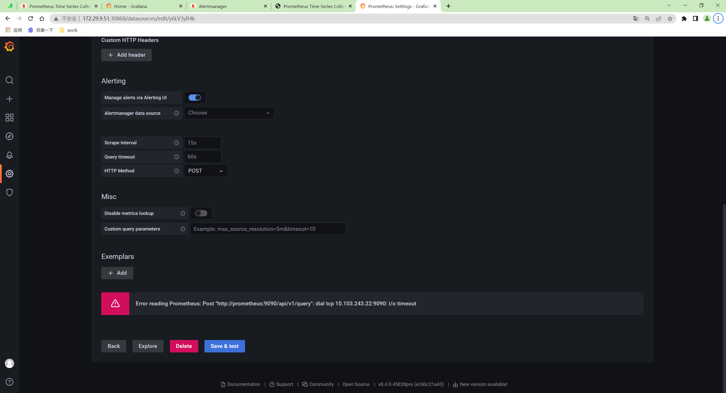The image size is (726, 393).
Task: Click info icon next to Scrape interval
Action: 176,143
